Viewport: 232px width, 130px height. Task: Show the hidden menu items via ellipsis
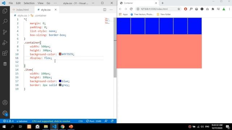(55, 3)
